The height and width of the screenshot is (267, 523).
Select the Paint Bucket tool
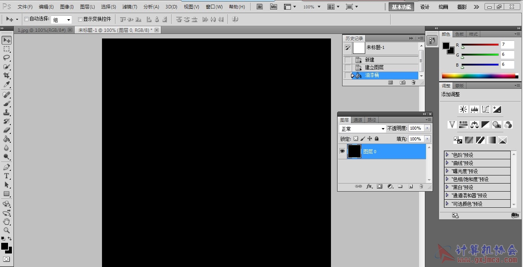[x=7, y=139]
